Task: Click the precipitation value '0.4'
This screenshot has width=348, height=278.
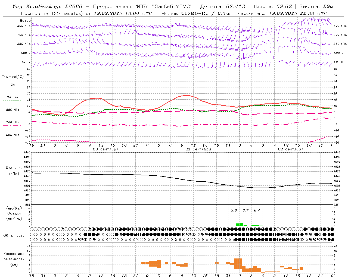Action: click(257, 210)
